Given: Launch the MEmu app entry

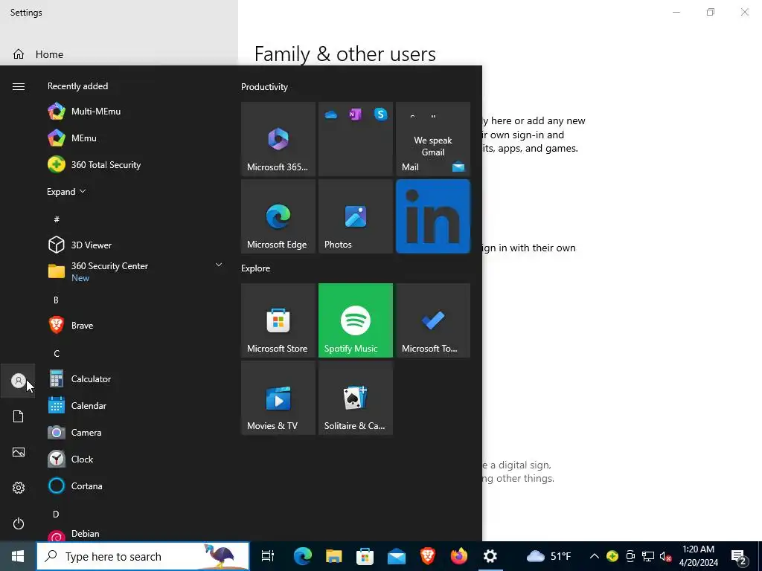Looking at the screenshot, I should [134, 138].
